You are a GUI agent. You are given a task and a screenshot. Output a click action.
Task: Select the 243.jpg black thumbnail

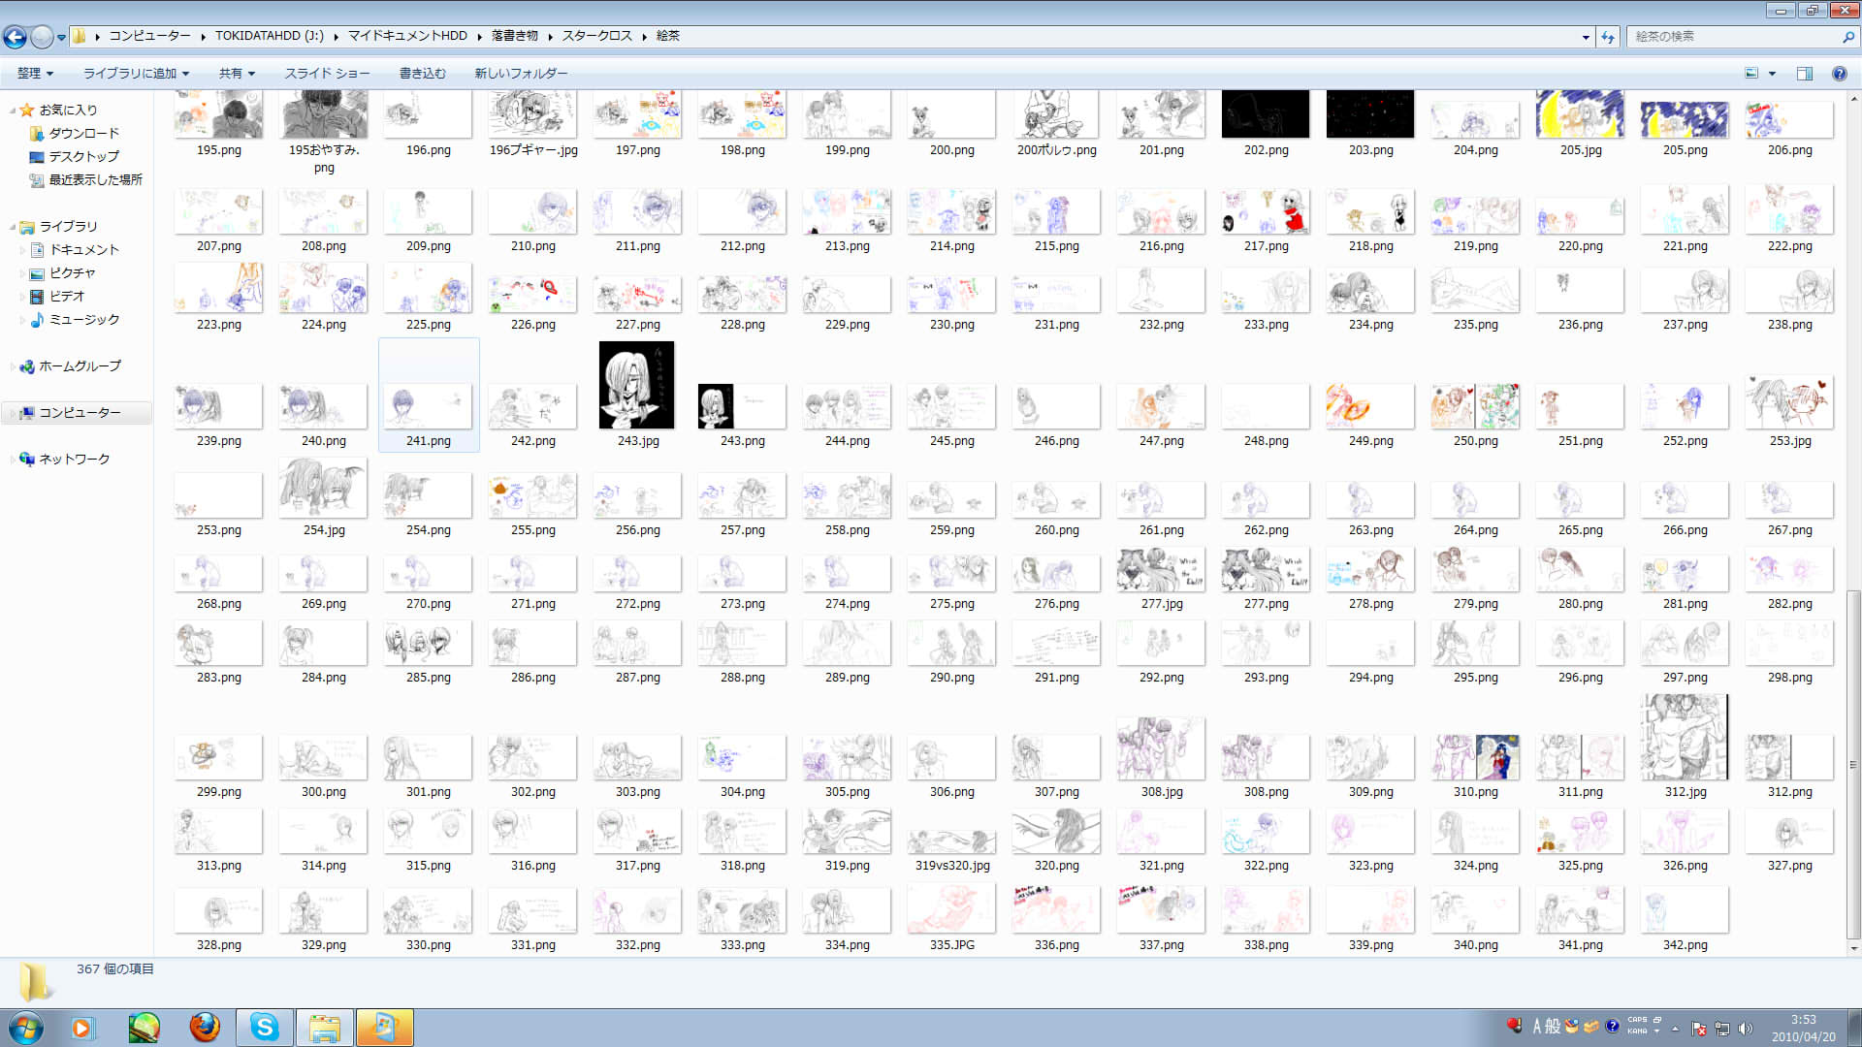tap(636, 386)
